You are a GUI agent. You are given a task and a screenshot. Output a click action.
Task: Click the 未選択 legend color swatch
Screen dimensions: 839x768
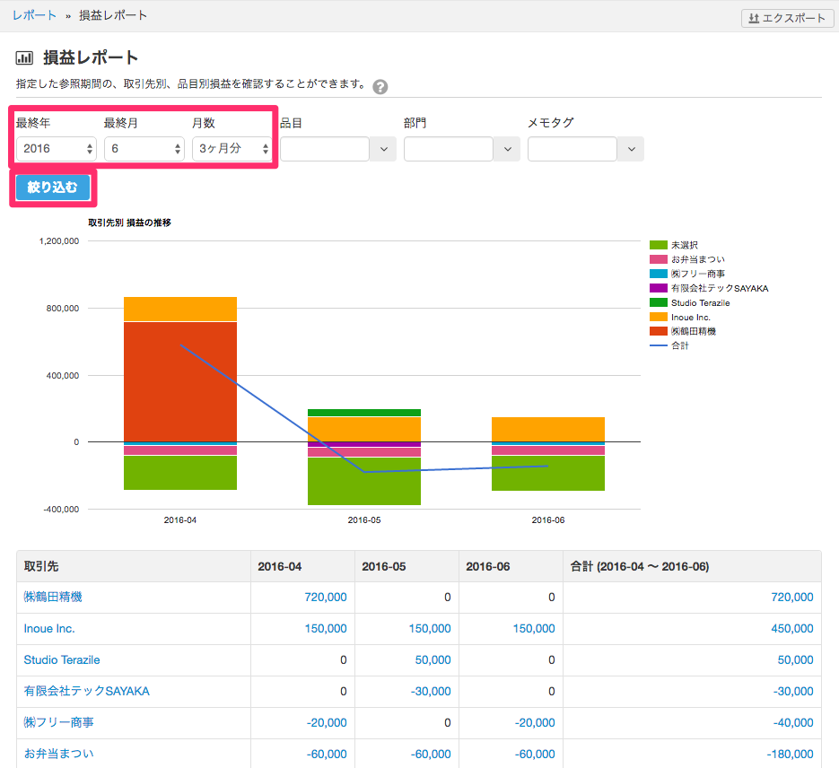(x=658, y=245)
